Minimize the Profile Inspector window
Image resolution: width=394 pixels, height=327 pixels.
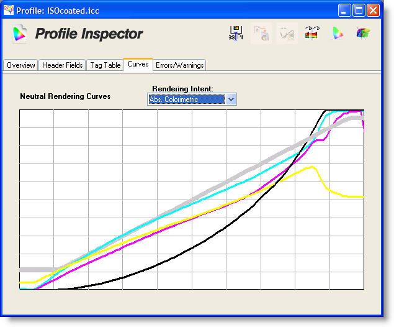[345, 11]
